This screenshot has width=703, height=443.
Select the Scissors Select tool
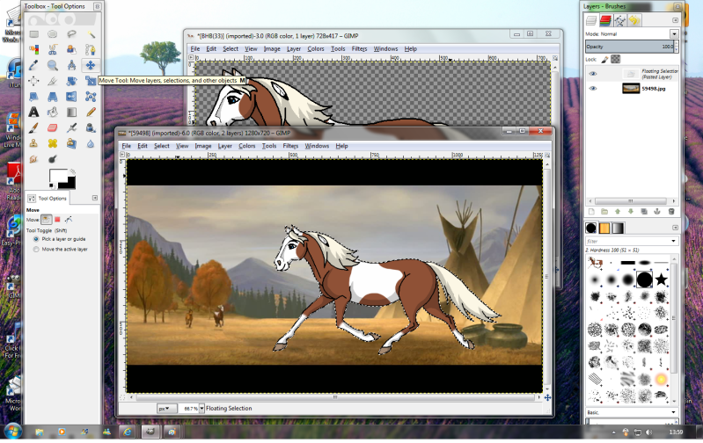coord(53,50)
